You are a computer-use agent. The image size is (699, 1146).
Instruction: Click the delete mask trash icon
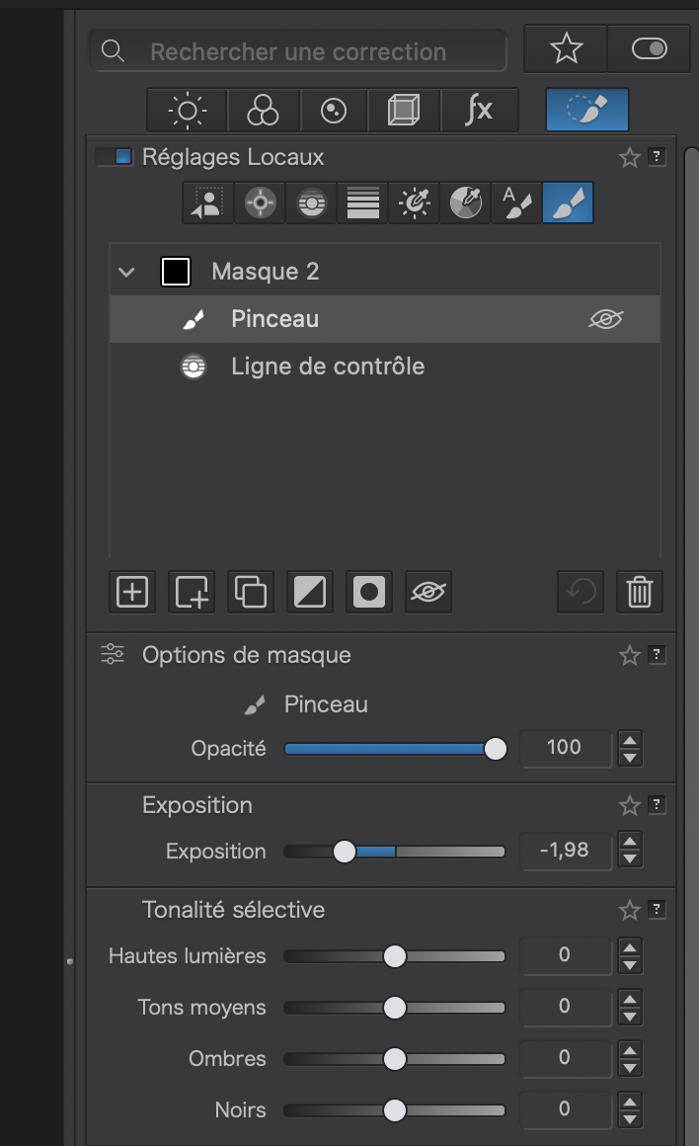coord(639,592)
